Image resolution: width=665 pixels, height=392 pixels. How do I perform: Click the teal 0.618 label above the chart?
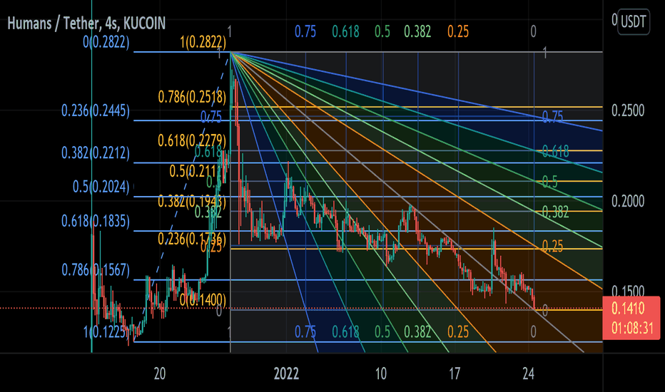click(x=345, y=31)
